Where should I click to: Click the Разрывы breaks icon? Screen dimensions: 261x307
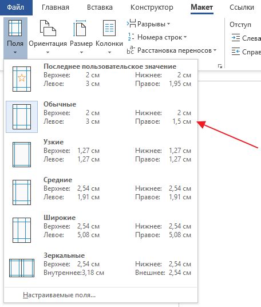coord(131,23)
